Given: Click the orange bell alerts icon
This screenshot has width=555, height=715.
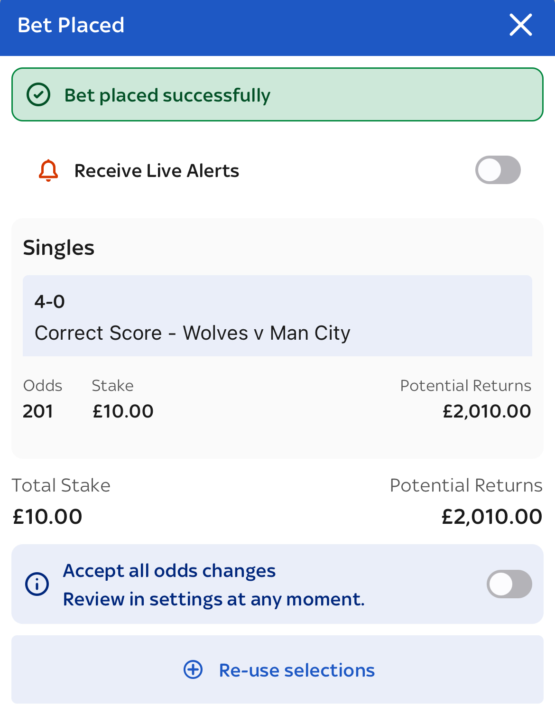Looking at the screenshot, I should tap(48, 171).
